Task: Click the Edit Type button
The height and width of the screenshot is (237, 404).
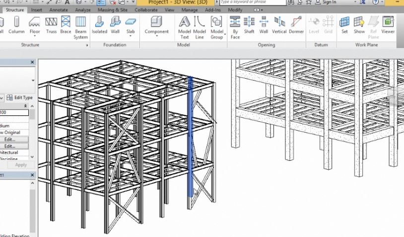Action: pos(20,97)
